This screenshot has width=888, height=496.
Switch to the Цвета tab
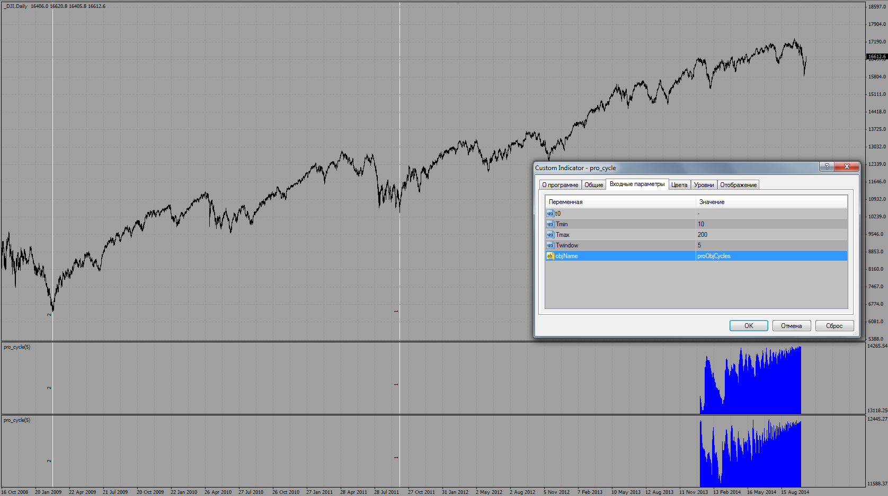[679, 185]
